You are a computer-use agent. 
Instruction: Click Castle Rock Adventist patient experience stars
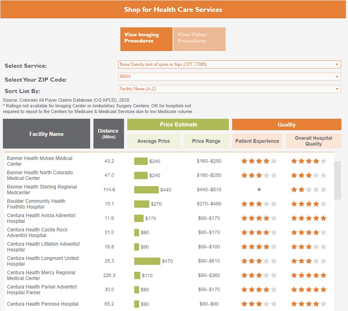coord(259,232)
